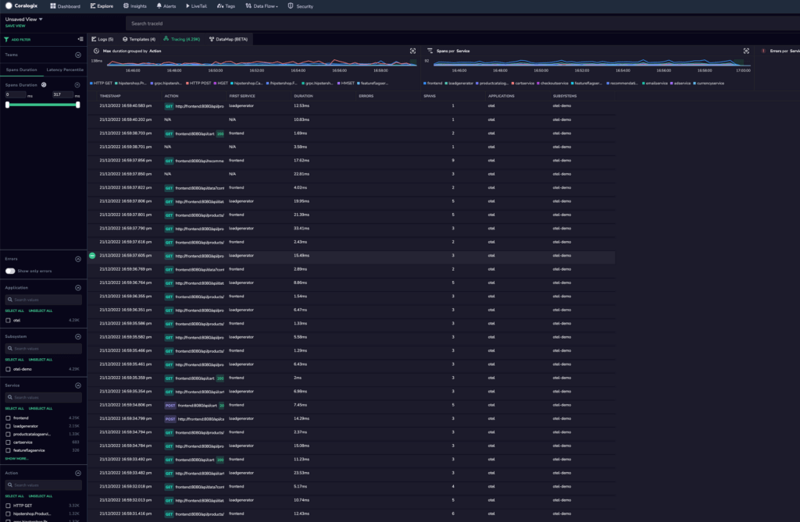Grab the left handle of duration slider
Screen dimensions: 800x522
[x=7, y=105]
